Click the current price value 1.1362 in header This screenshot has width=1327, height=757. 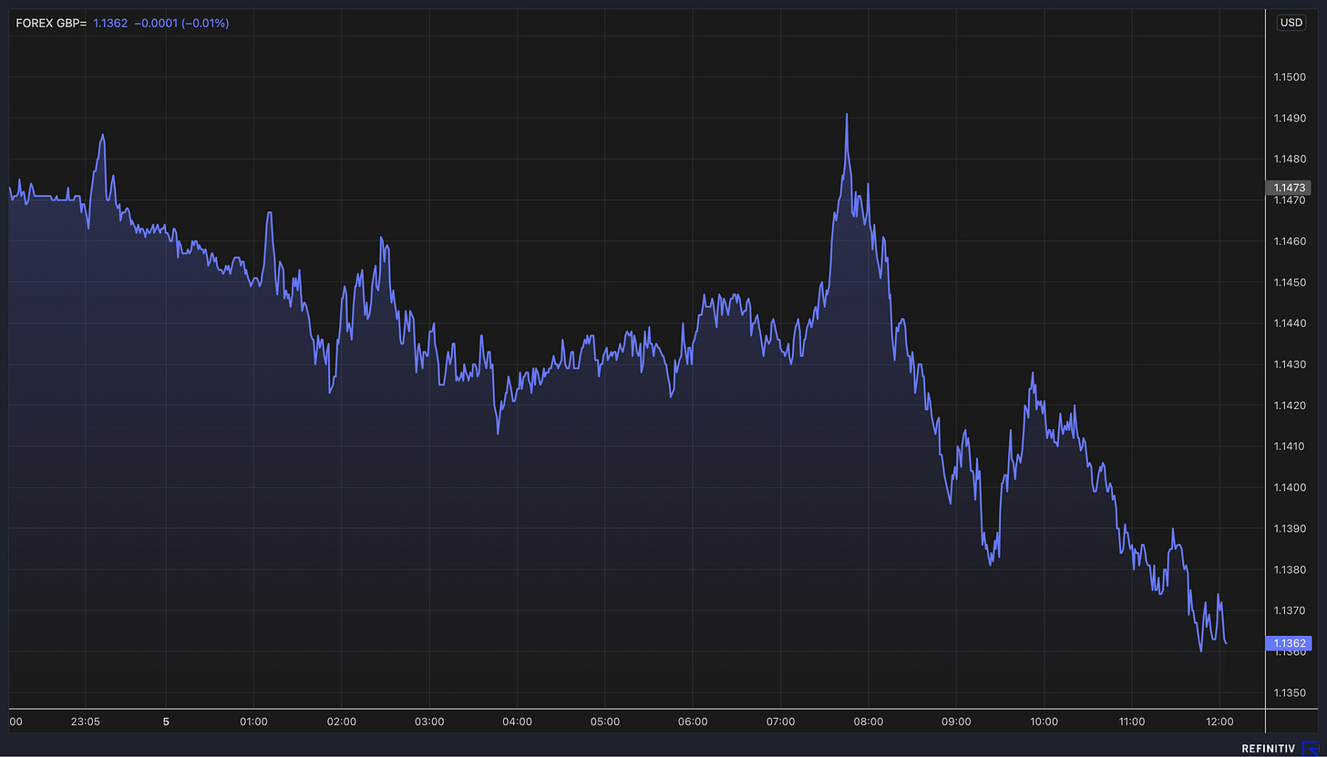pyautogui.click(x=110, y=23)
